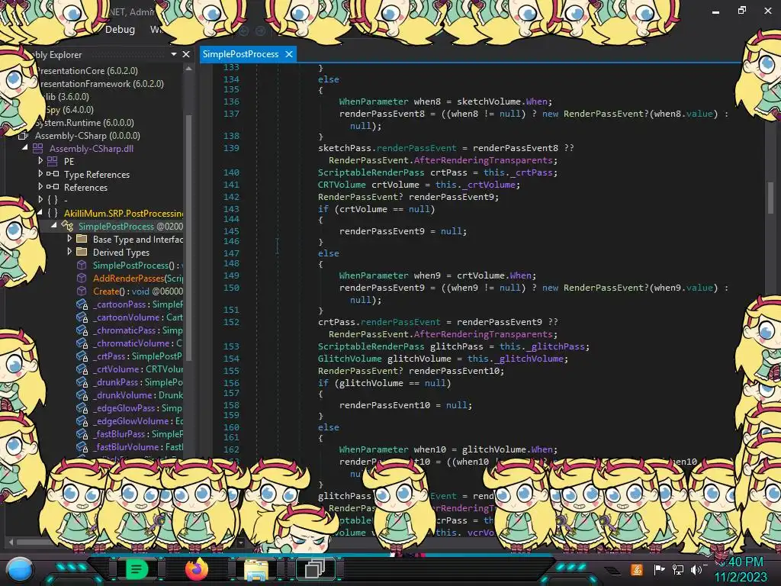
Task: Open File Explorer from the taskbar
Action: tap(256, 569)
